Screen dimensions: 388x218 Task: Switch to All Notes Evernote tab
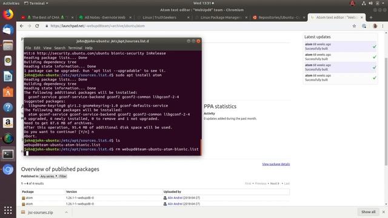pyautogui.click(x=105, y=18)
